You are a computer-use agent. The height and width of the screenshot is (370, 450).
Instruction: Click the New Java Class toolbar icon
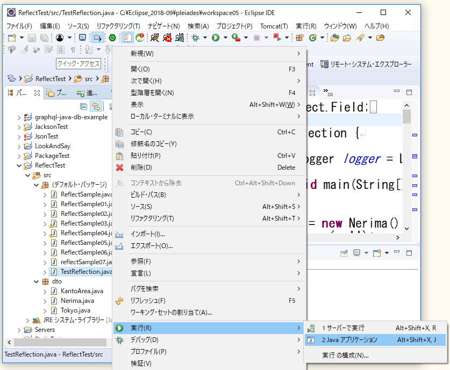(x=312, y=38)
